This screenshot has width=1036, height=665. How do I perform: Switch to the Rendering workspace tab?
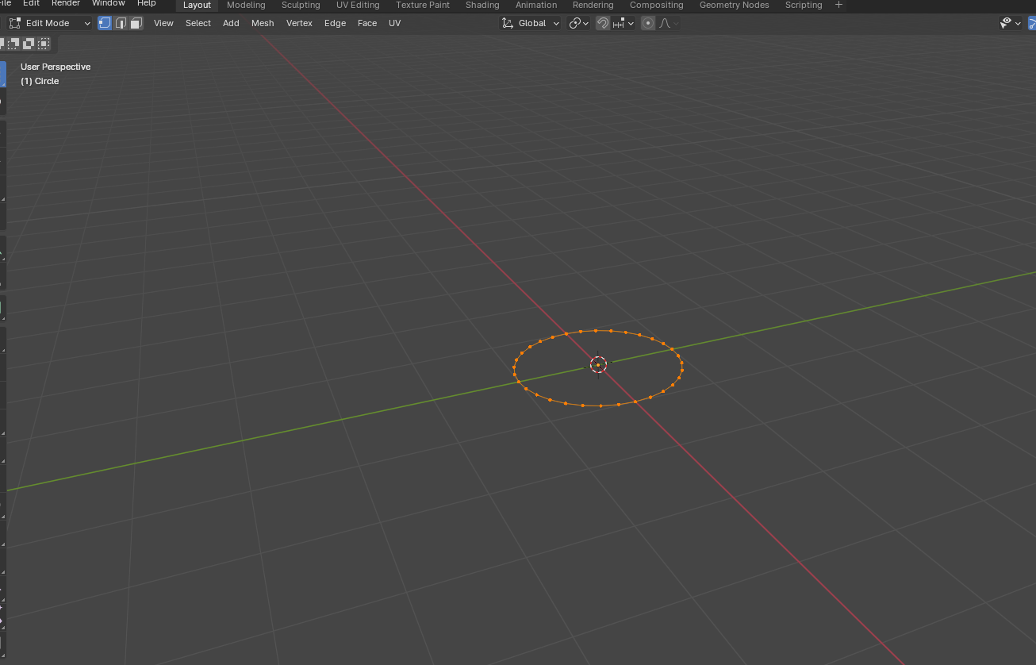593,5
